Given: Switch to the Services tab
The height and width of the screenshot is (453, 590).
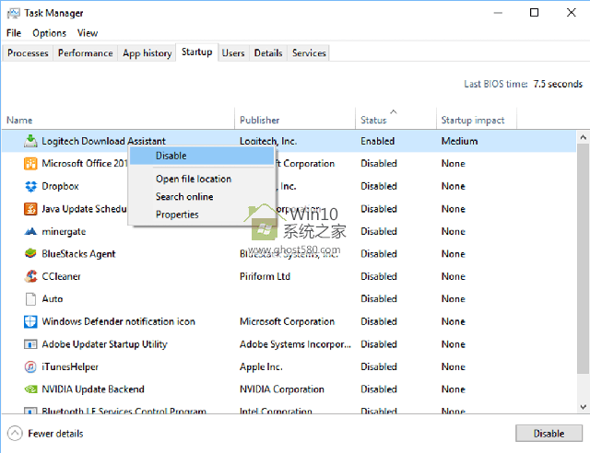Looking at the screenshot, I should [x=309, y=53].
